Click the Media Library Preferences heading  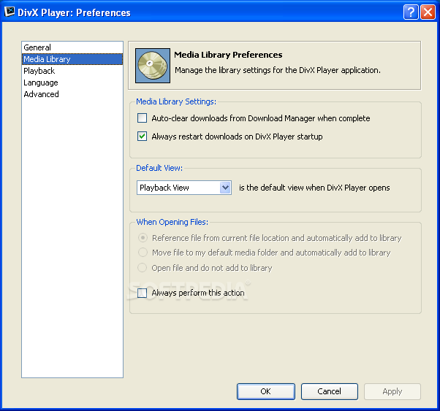click(x=228, y=55)
